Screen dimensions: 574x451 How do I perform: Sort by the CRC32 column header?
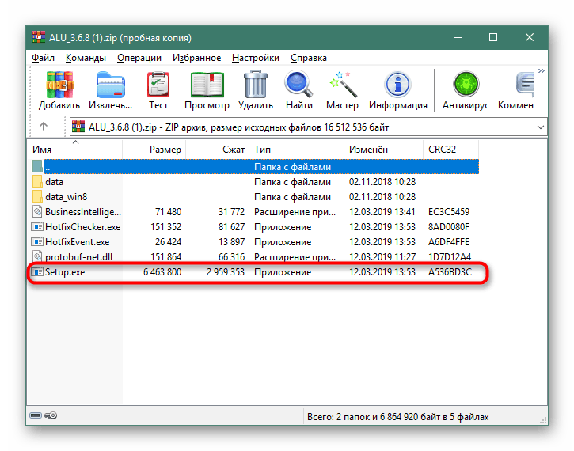pos(451,150)
